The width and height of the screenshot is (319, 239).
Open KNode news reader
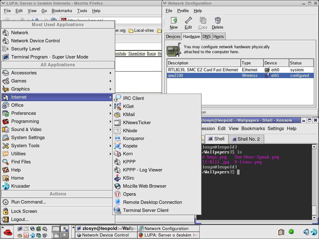coord(157,131)
